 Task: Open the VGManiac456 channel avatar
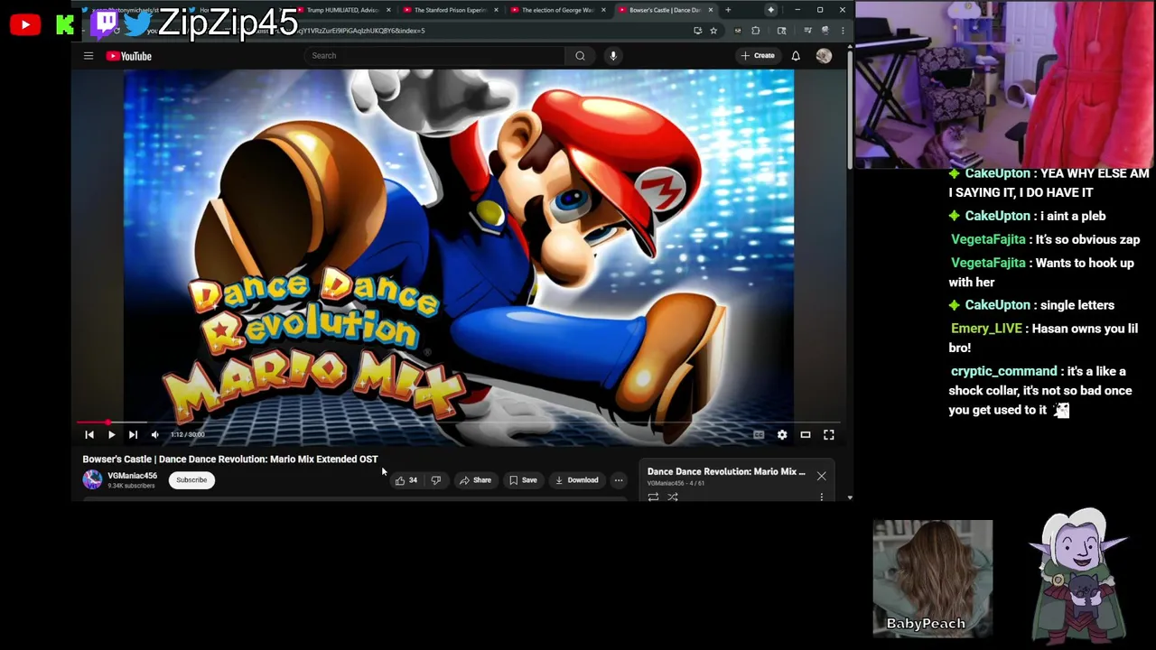coord(92,480)
